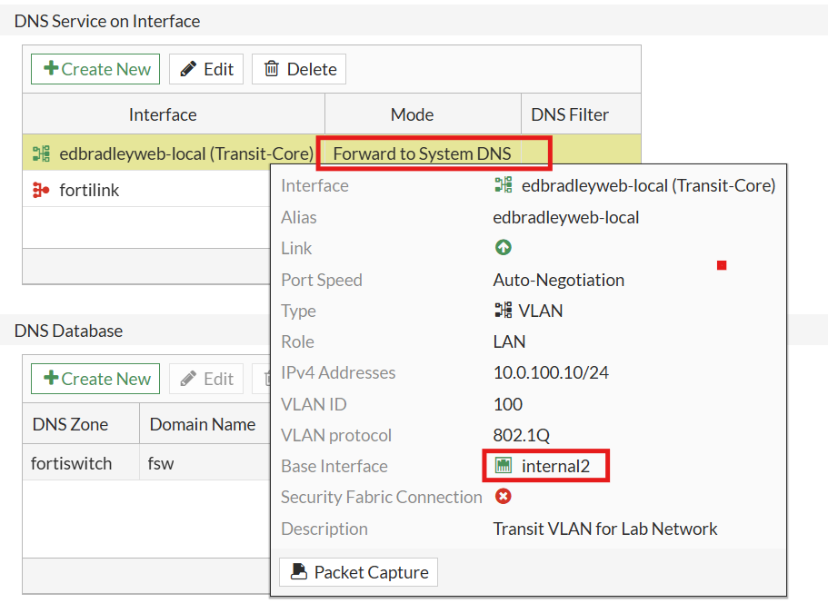
Task: Select the edbradleyweb-local row in DNS Service table
Action: (x=164, y=153)
